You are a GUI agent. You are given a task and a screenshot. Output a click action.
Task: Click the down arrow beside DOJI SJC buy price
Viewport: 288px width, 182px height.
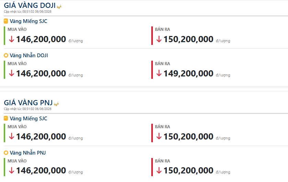point(12,39)
